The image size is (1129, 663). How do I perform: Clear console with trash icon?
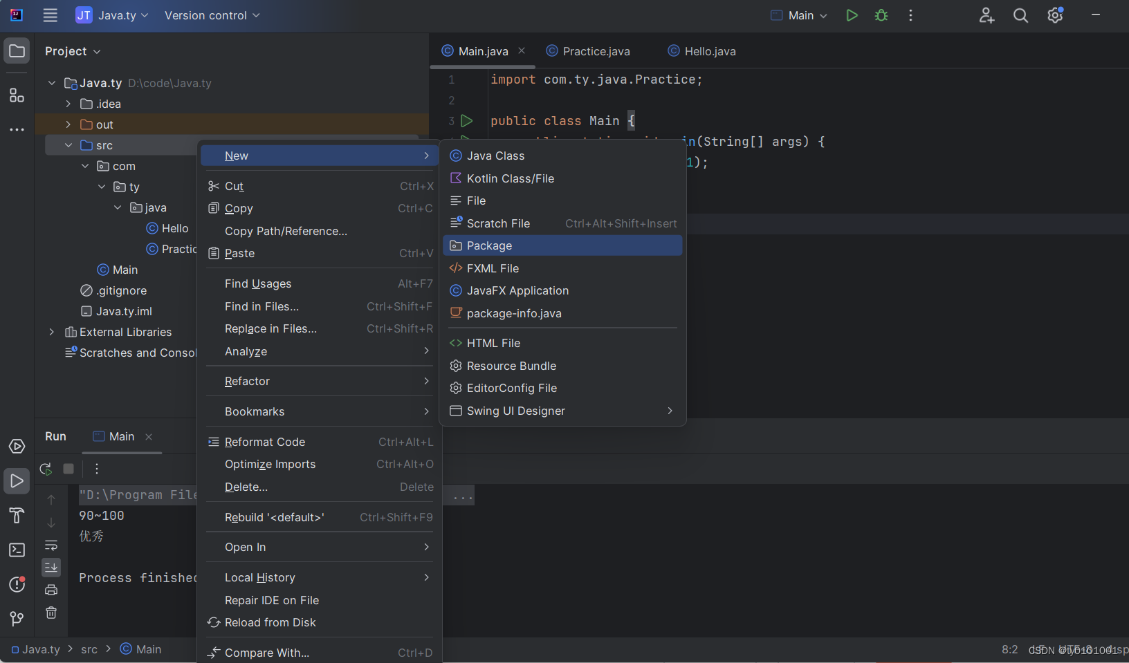tap(51, 613)
